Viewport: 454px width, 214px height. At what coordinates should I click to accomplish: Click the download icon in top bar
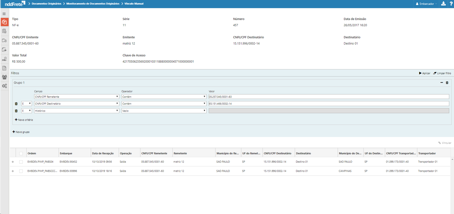[443, 4]
